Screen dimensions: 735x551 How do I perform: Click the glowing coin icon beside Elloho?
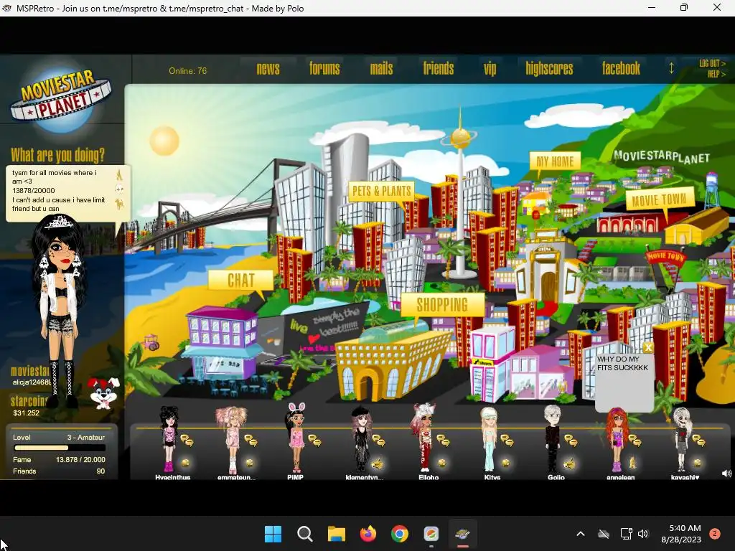[441, 463]
